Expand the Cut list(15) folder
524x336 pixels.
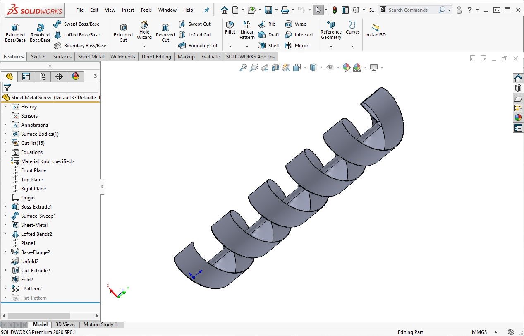[5, 143]
